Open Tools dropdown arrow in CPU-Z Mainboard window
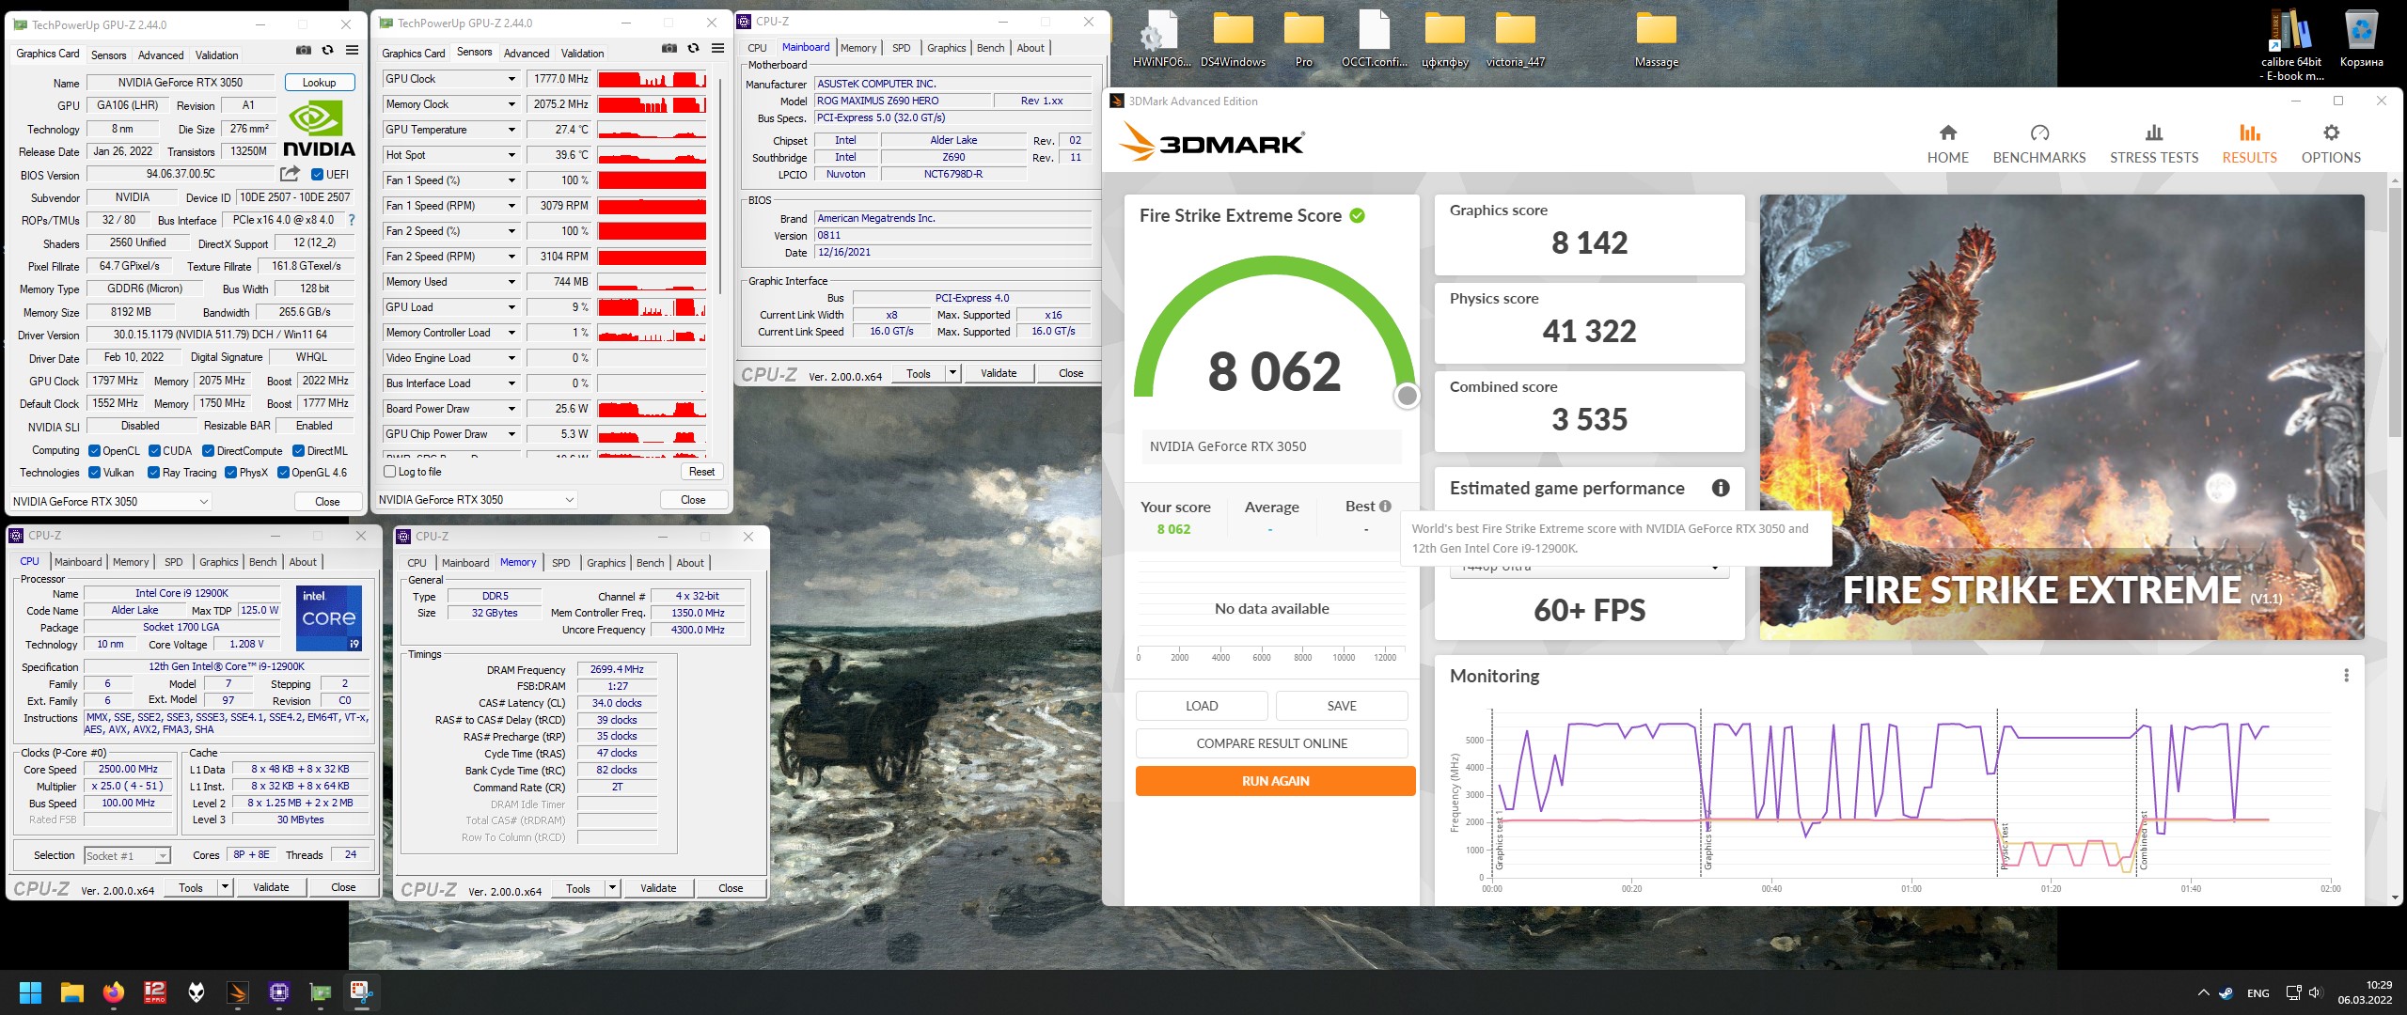 (x=952, y=373)
